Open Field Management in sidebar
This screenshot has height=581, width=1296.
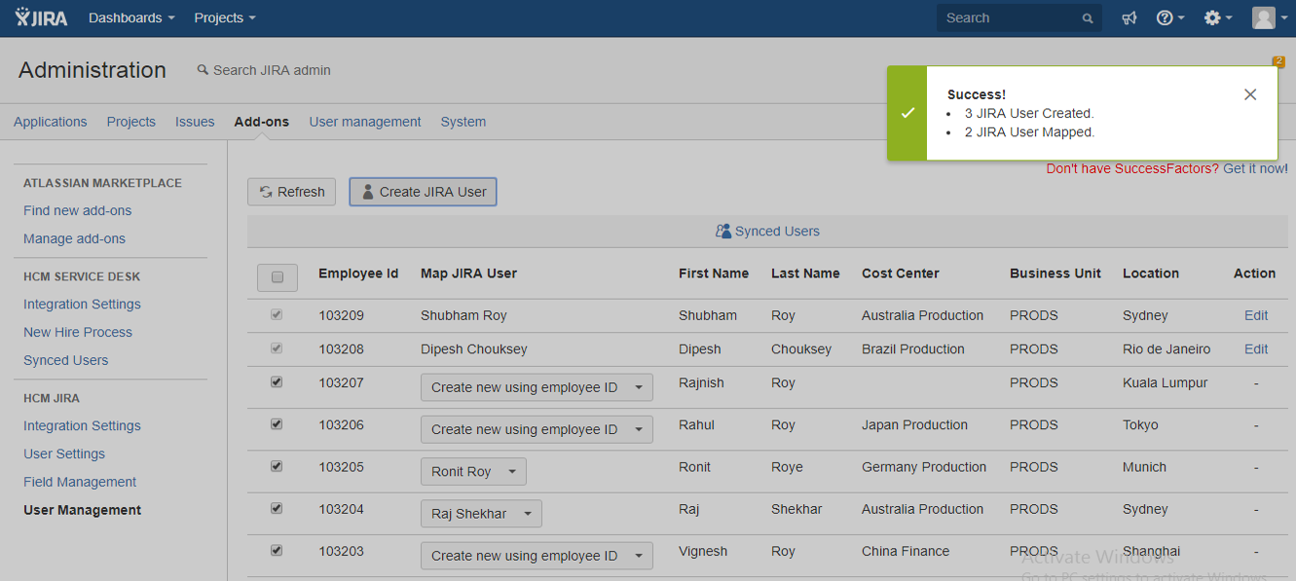80,482
